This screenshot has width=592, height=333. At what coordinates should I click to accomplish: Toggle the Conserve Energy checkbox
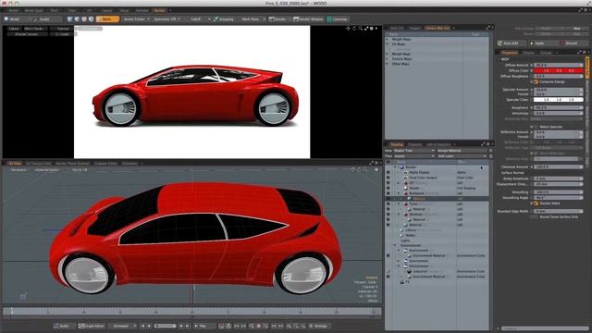pos(536,81)
